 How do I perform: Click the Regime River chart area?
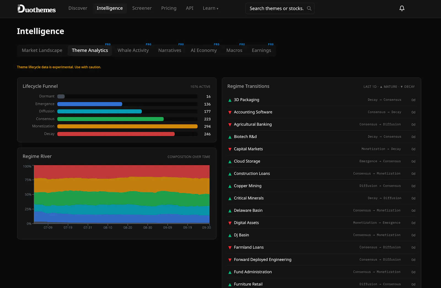tap(122, 194)
